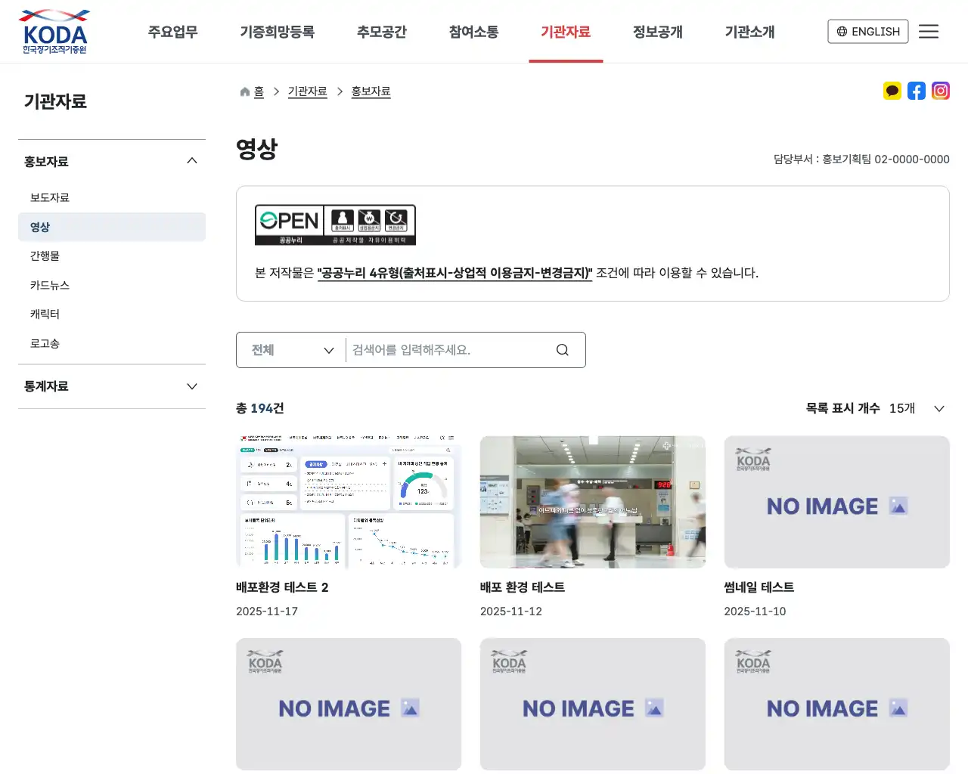Select 카드뉴스 in the sidebar
The height and width of the screenshot is (774, 968).
pos(49,285)
